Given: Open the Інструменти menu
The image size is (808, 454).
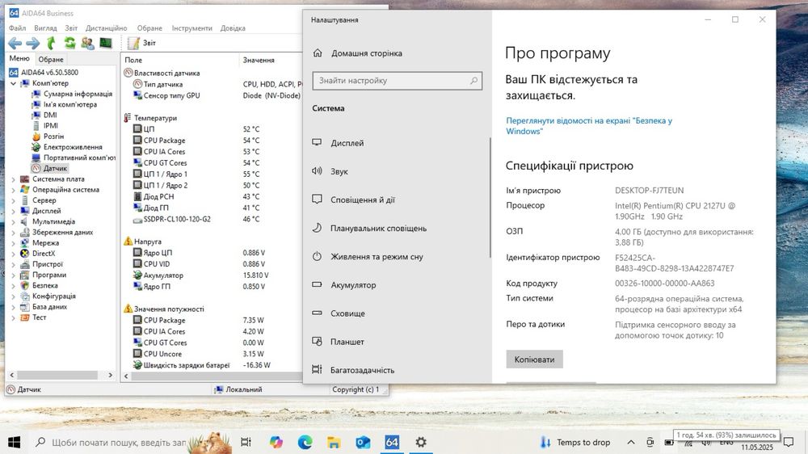Looking at the screenshot, I should (191, 28).
